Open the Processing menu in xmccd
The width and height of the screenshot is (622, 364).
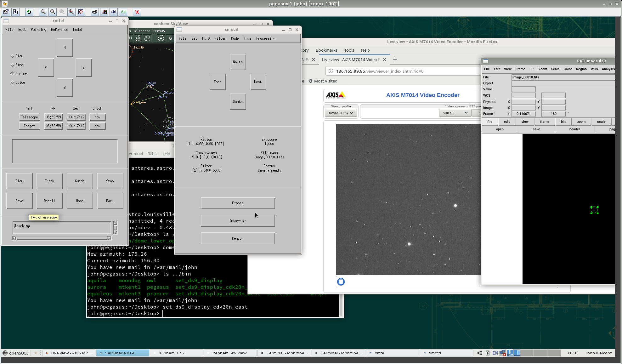click(265, 38)
